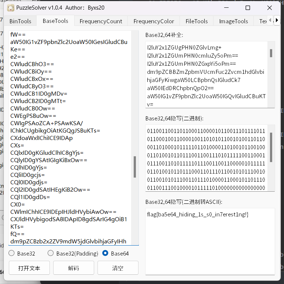This screenshot has height=284, width=284.
Task: Go to the FrequencyColor tab
Action: (x=154, y=21)
